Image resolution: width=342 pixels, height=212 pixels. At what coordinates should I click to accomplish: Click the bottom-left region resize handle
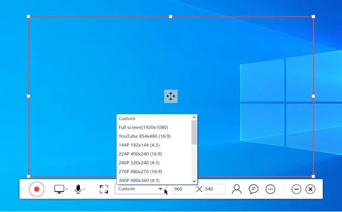click(28, 176)
